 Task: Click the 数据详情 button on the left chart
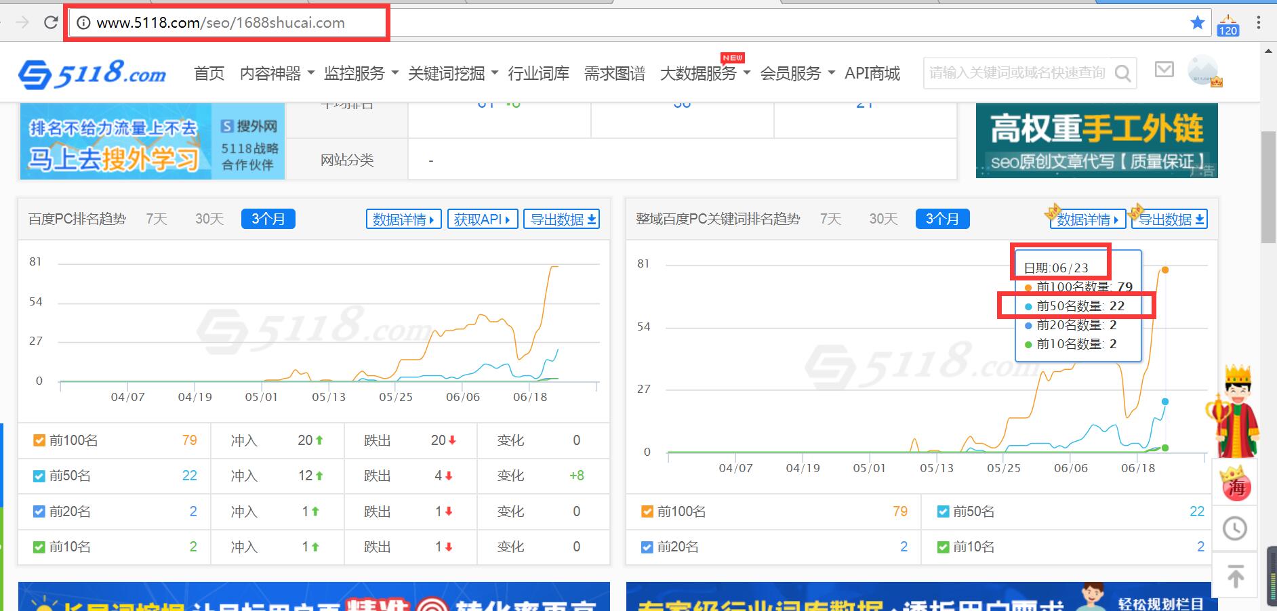tap(403, 218)
